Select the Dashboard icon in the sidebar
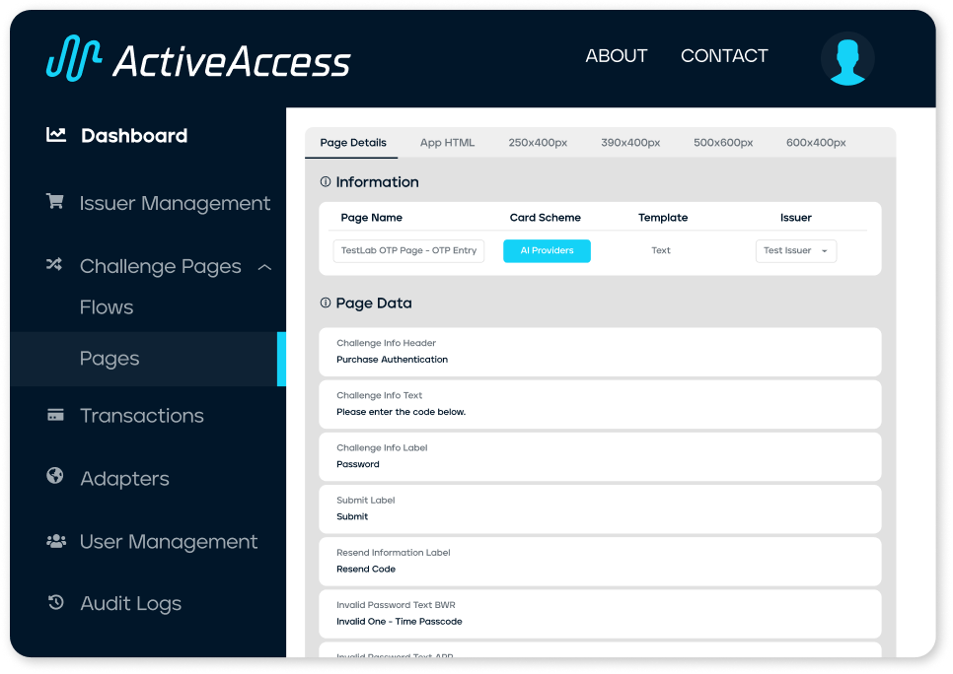 (54, 135)
